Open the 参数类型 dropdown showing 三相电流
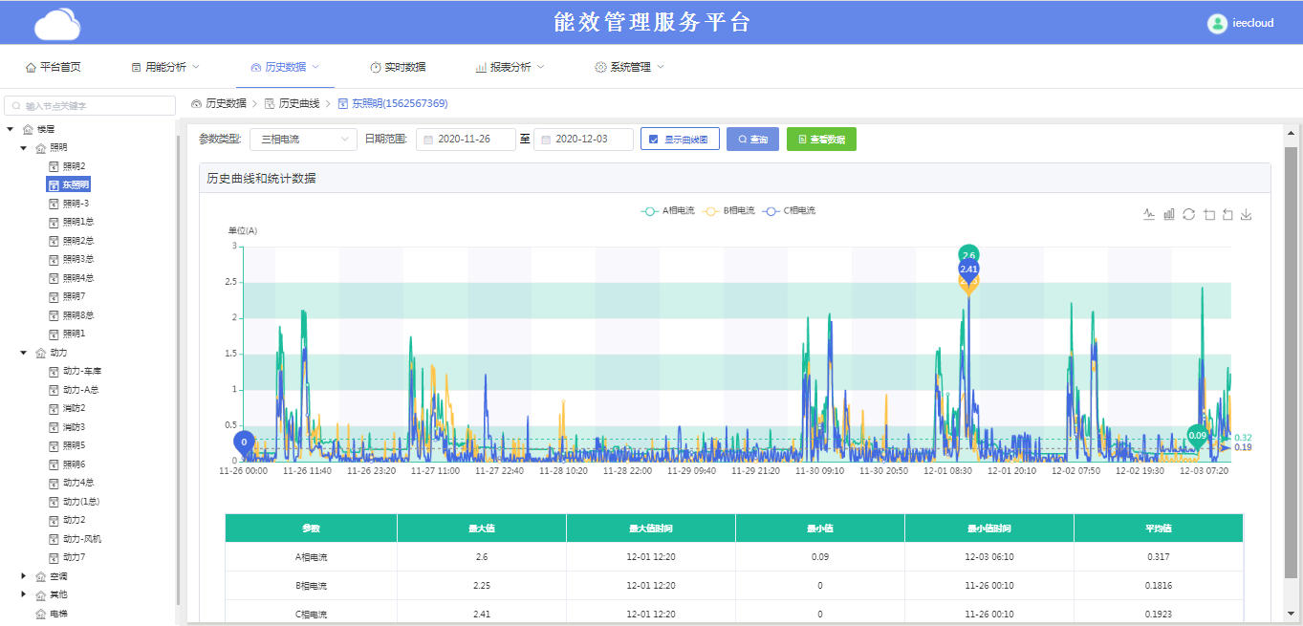The height and width of the screenshot is (626, 1303). [303, 140]
